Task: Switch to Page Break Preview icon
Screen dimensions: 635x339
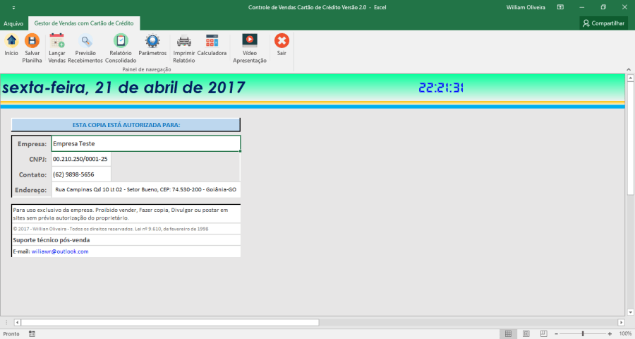Action: coord(544,334)
